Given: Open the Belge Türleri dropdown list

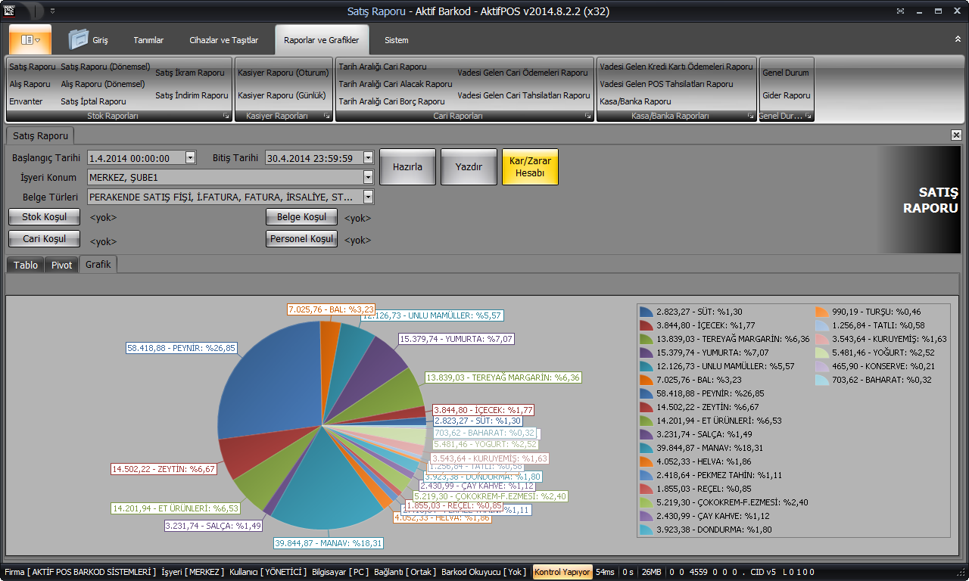Looking at the screenshot, I should pos(368,197).
